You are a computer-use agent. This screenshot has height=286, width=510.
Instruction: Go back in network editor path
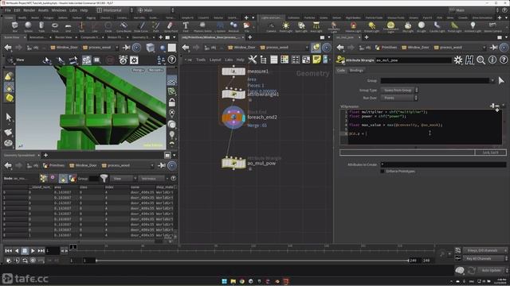click(x=186, y=48)
